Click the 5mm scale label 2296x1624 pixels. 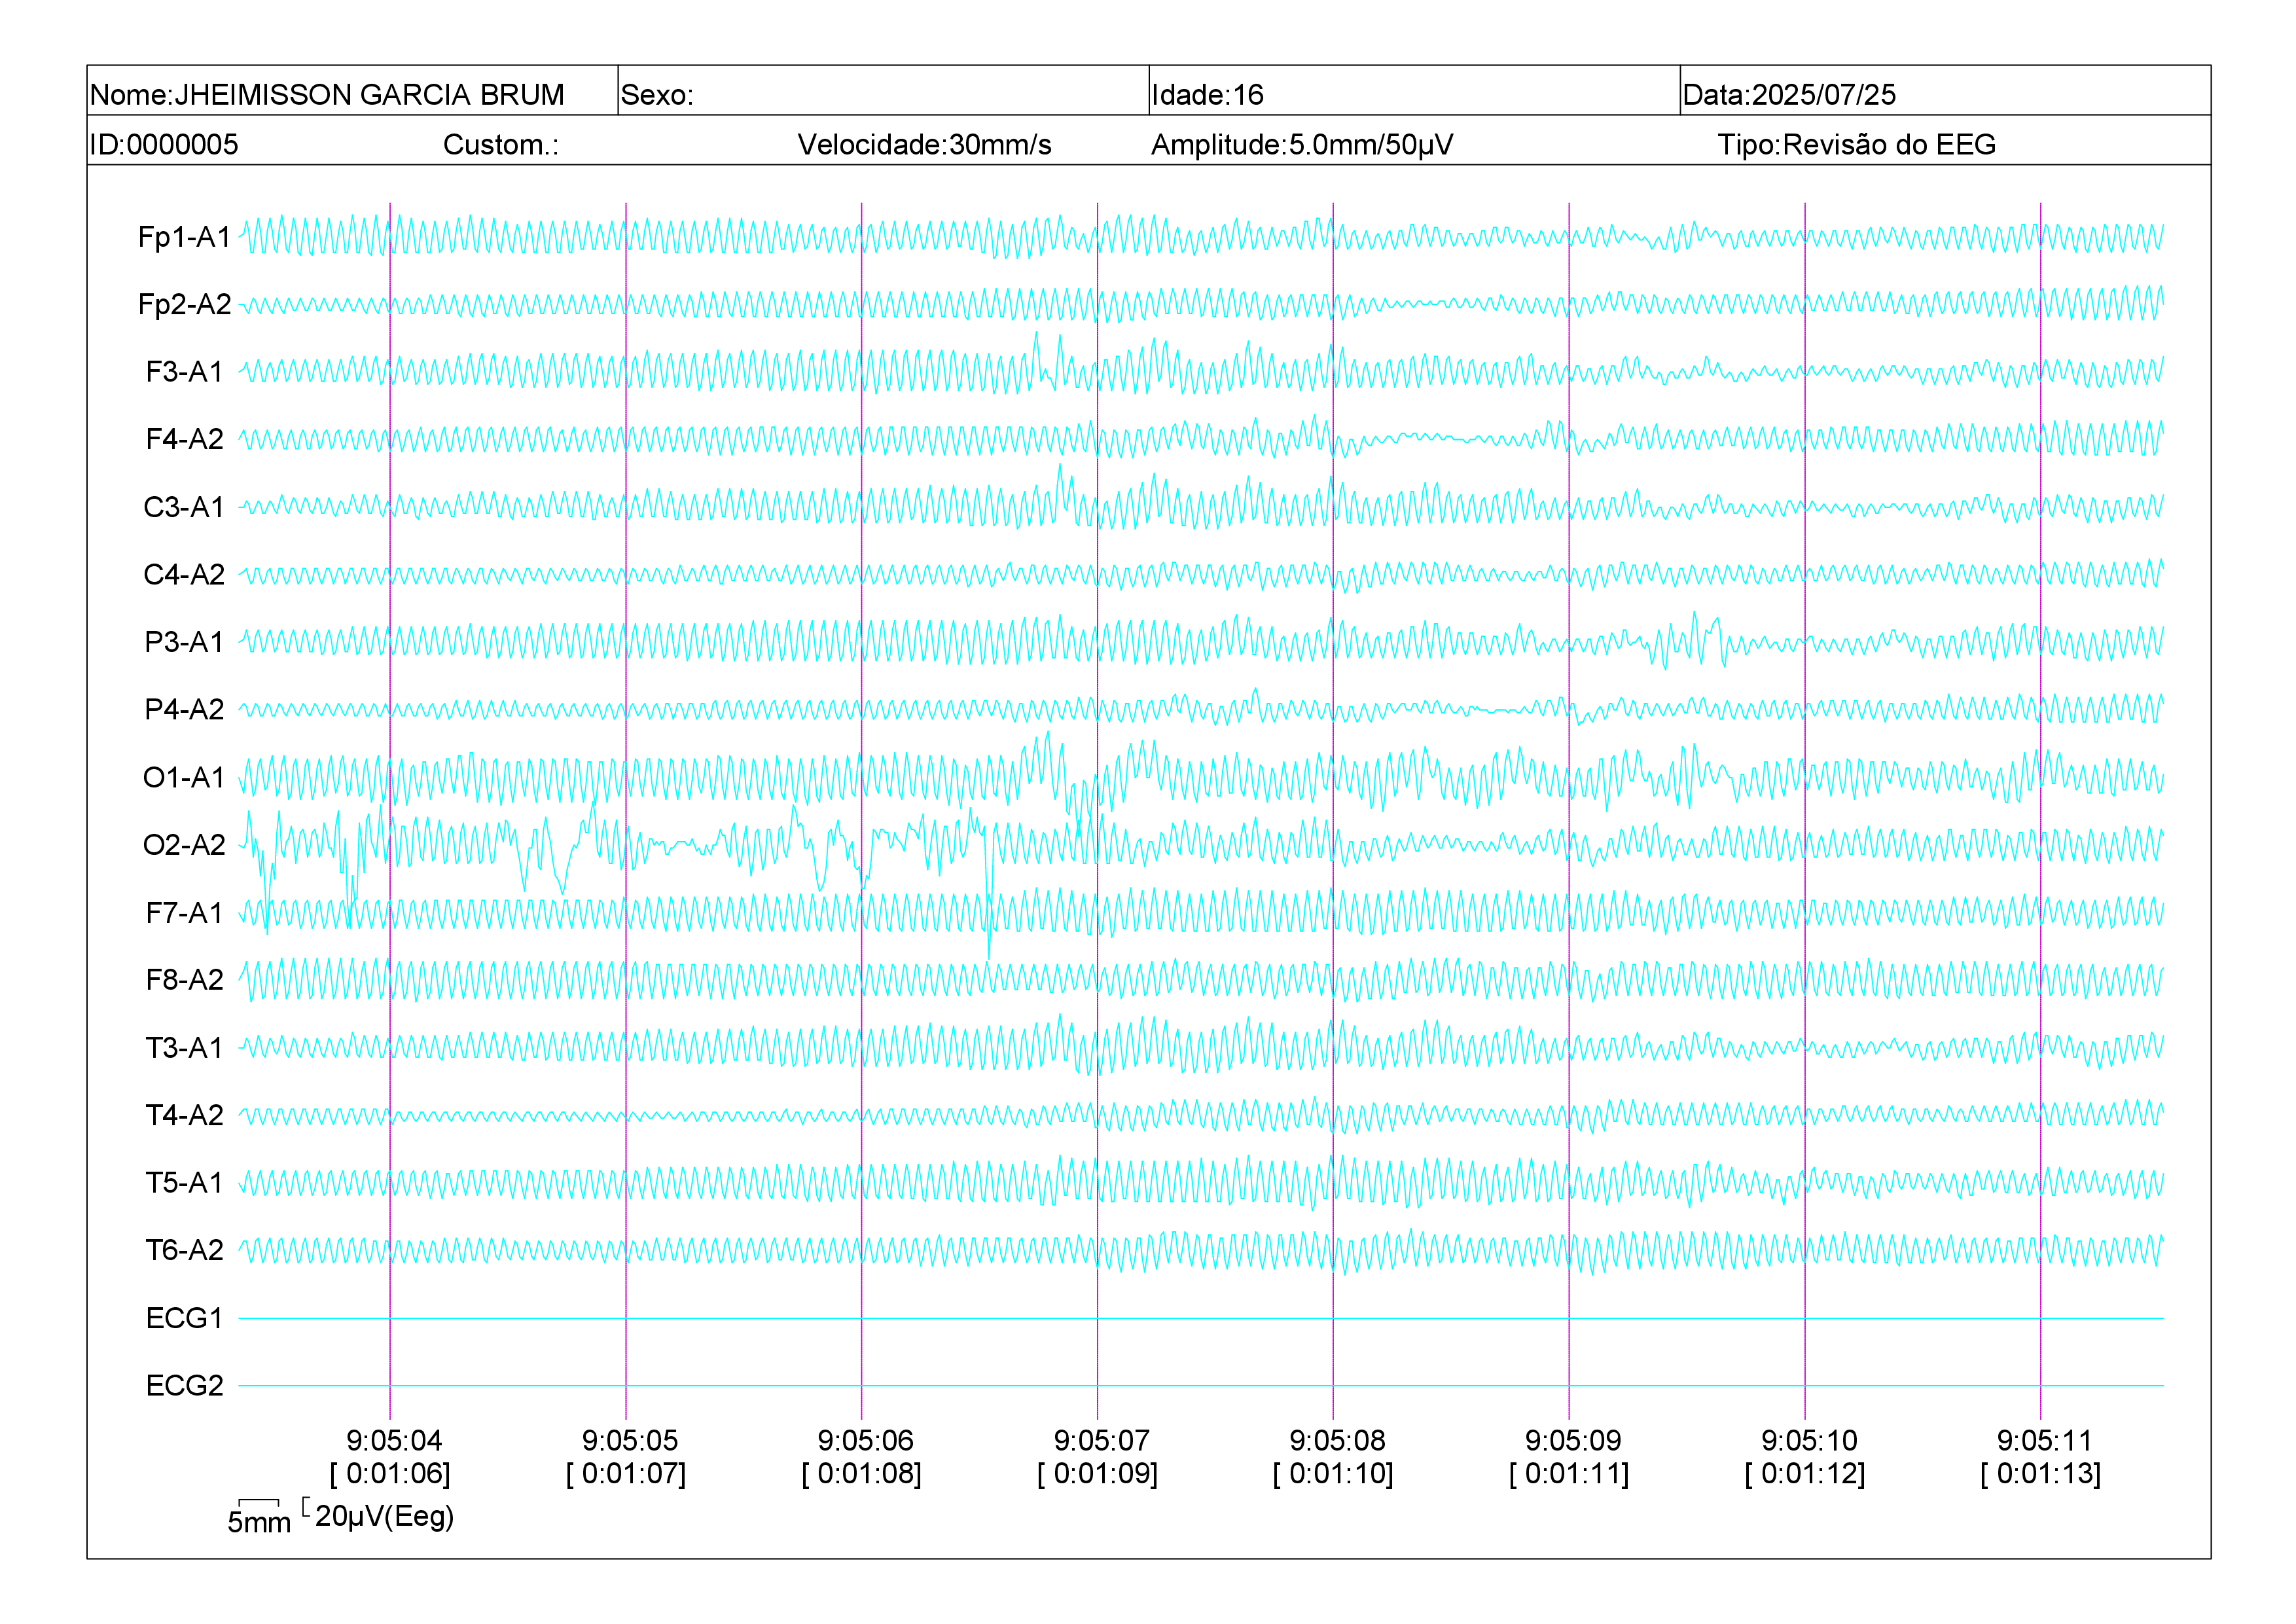[259, 1523]
